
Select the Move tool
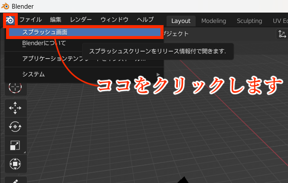pos(15,108)
